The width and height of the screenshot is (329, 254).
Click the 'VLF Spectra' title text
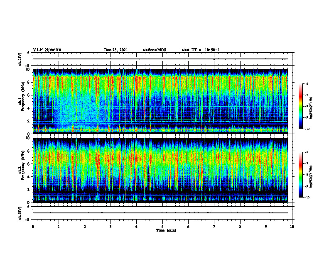pos(47,50)
